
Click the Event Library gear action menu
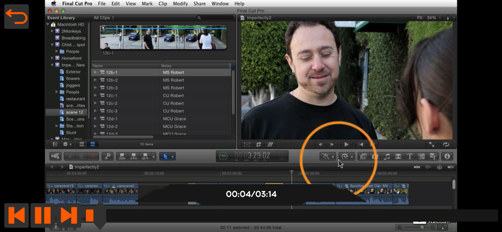pos(67,144)
